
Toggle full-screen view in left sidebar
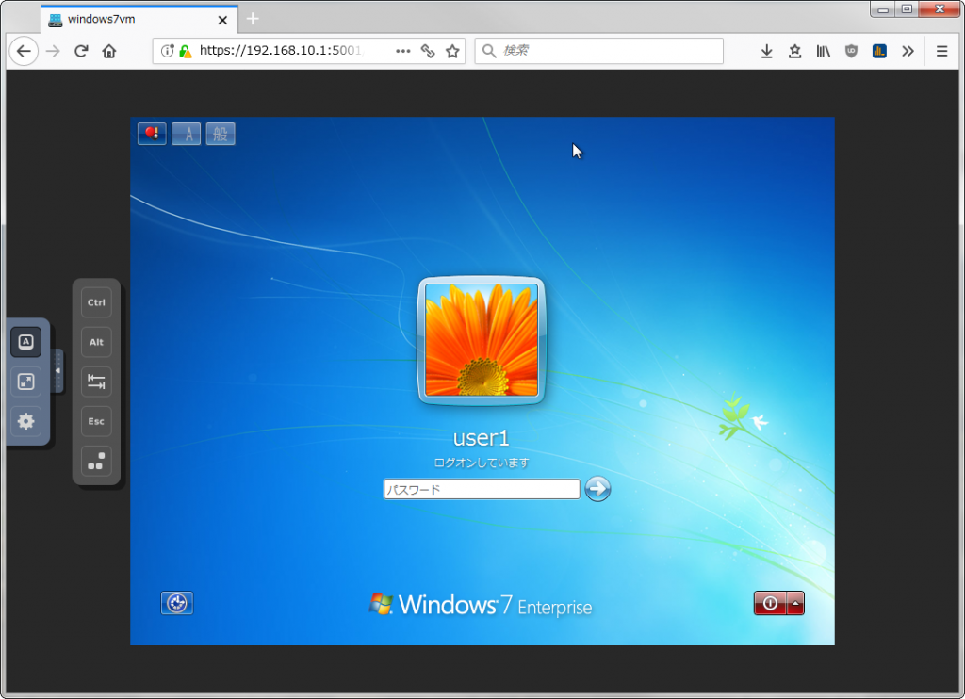click(25, 382)
